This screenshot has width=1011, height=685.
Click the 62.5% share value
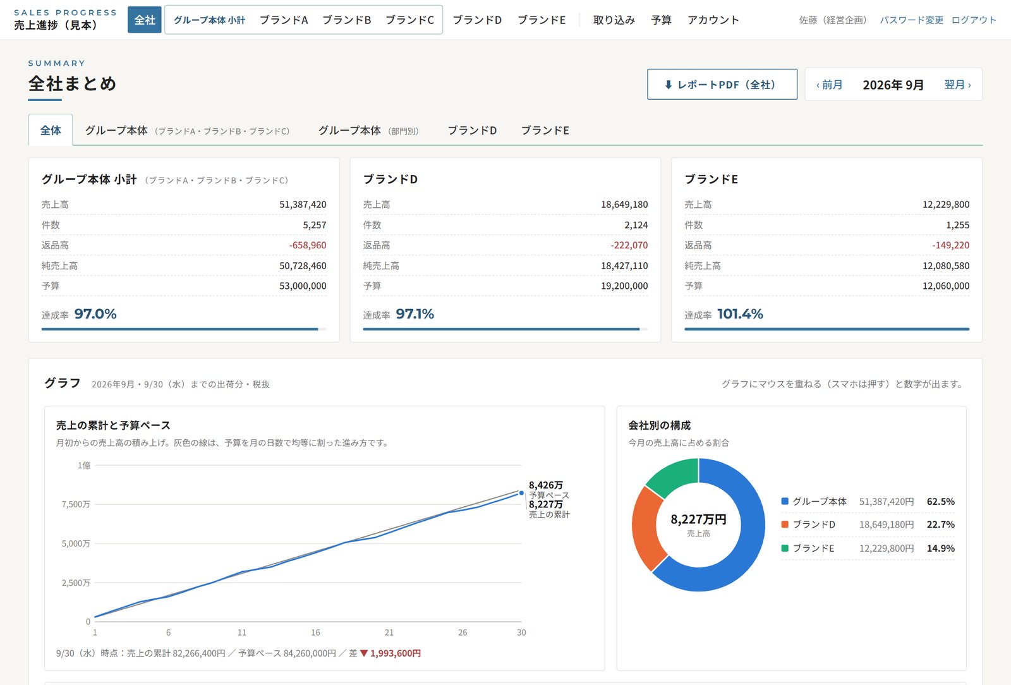pyautogui.click(x=940, y=502)
